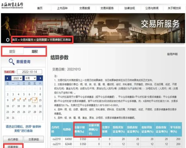Click the 投机买保证金率 column header

tap(119, 129)
